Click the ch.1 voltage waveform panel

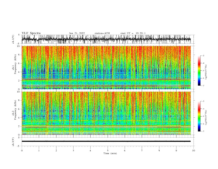pyautogui.click(x=108, y=39)
